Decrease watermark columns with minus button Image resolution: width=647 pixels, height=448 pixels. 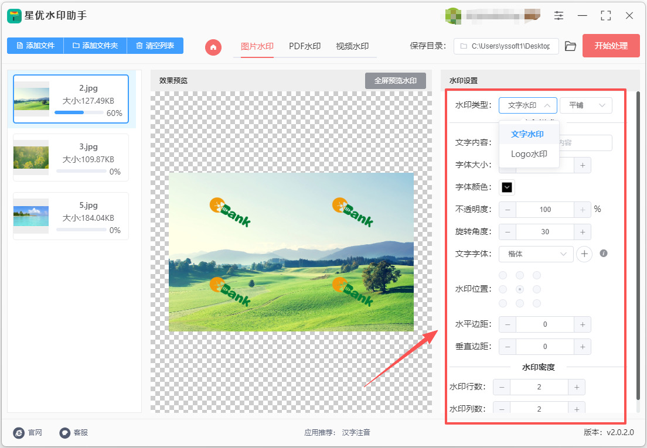click(502, 408)
